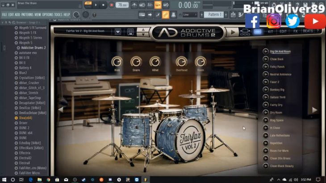Arm the red record button
The image size is (326, 183).
tap(112, 5)
